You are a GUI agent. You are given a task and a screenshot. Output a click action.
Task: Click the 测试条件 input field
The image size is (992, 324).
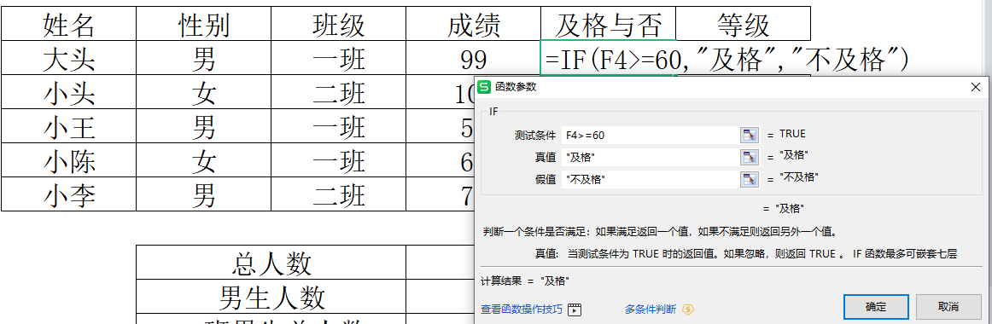[650, 135]
